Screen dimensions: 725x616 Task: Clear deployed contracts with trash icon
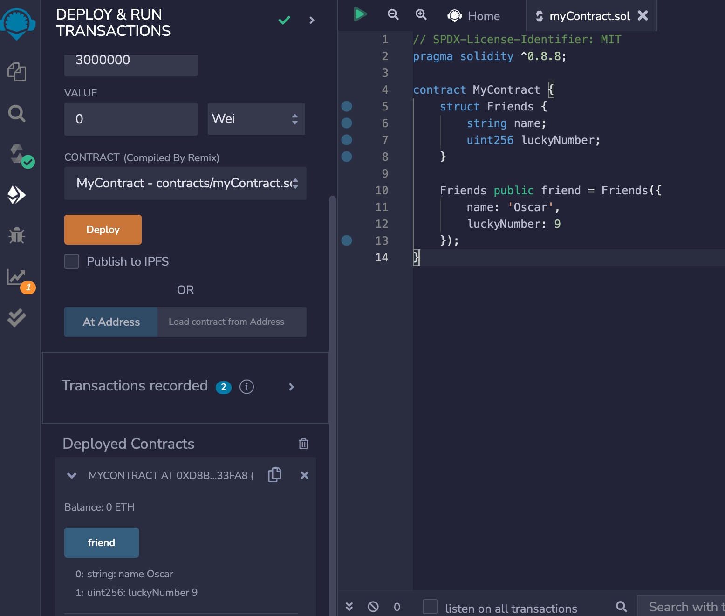[303, 444]
